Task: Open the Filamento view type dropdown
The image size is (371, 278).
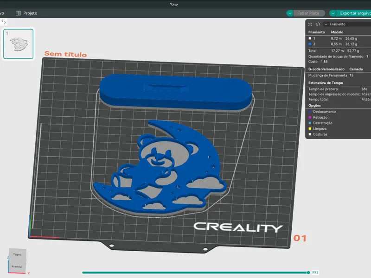Action: coord(346,24)
